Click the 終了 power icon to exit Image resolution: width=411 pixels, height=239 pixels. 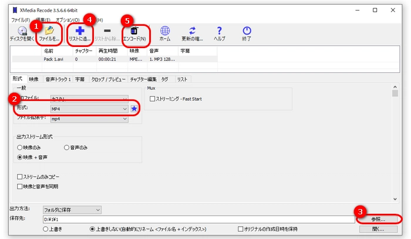click(247, 32)
